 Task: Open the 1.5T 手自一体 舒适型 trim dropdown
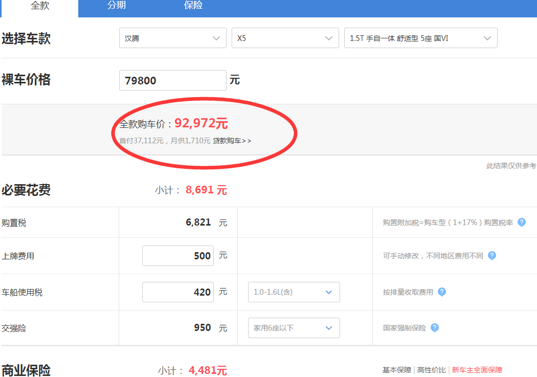coord(420,38)
